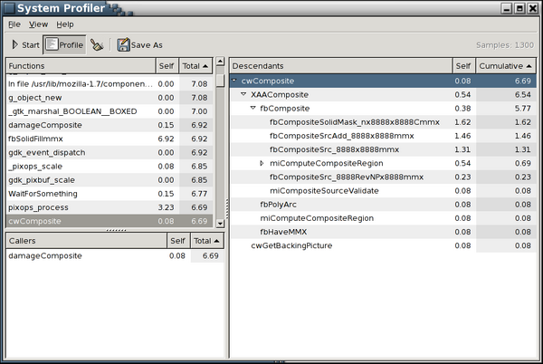Open the window menu icon in title bar
Viewport: 543px width, 364px height.
point(9,7)
